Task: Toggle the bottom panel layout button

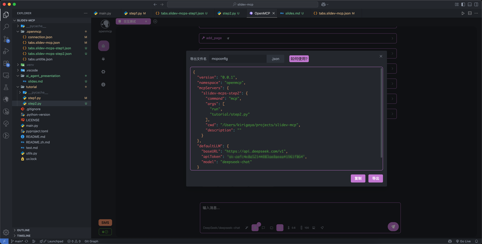Action: pyautogui.click(x=470, y=4)
